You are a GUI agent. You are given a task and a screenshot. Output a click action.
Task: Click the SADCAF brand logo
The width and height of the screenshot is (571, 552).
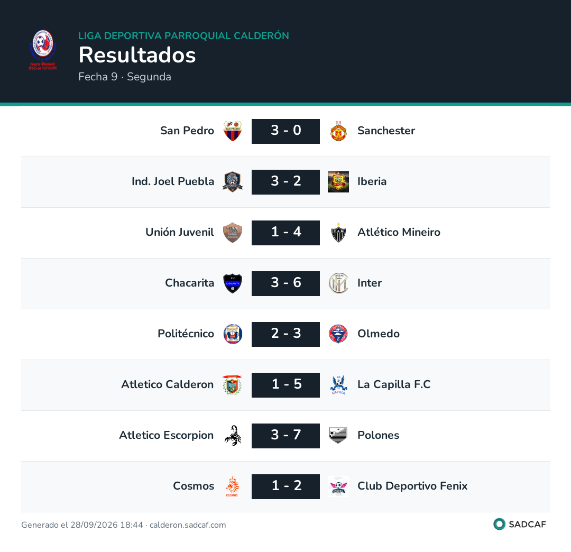520,524
